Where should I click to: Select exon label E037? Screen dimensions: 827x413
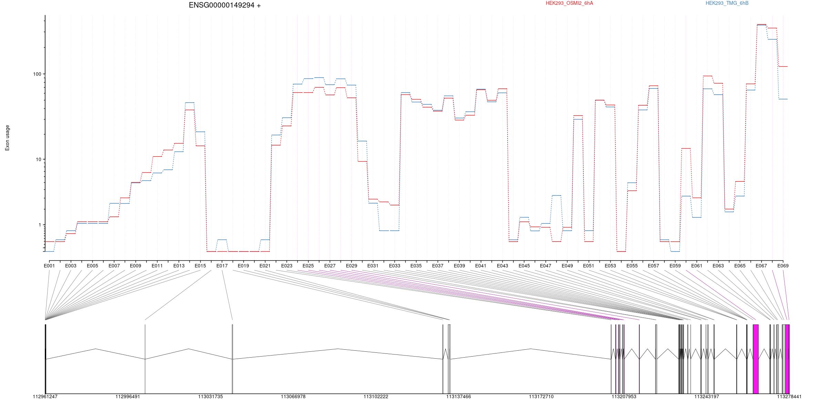438,266
